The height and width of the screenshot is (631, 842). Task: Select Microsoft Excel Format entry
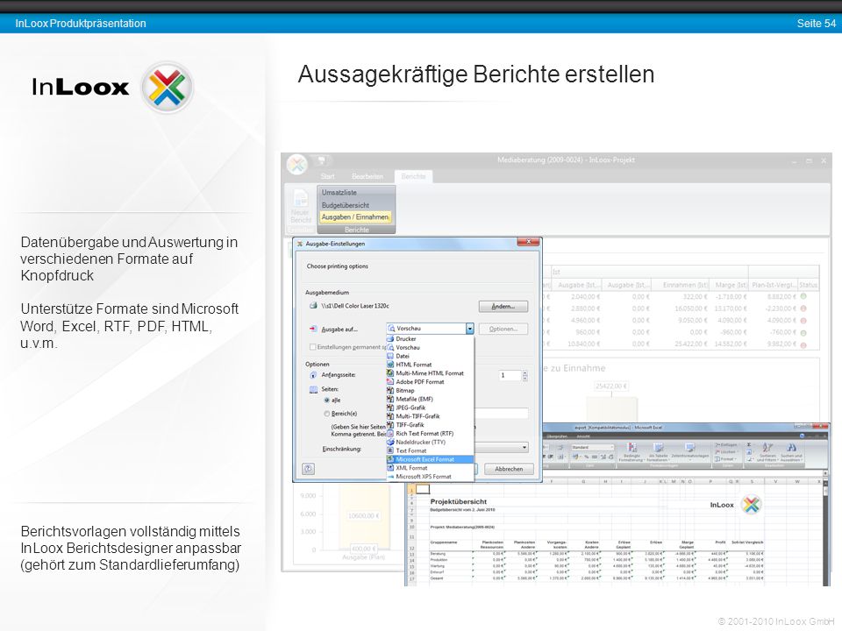coord(430,459)
